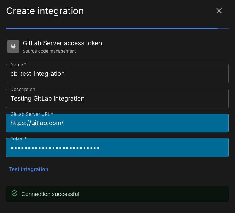
Task: Click the 'Create integration' dialog heading
Action: coord(45,11)
